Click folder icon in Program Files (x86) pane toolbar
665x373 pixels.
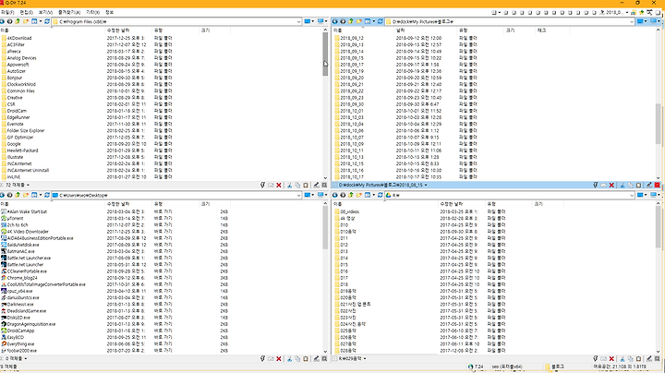point(26,21)
